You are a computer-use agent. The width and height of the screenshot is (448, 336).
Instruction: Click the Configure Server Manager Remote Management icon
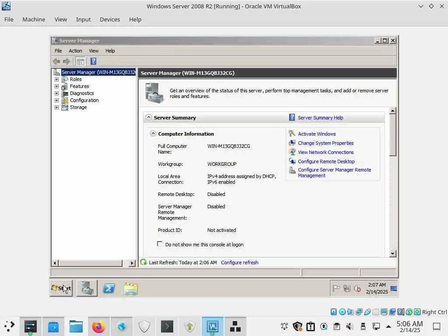[x=292, y=171]
